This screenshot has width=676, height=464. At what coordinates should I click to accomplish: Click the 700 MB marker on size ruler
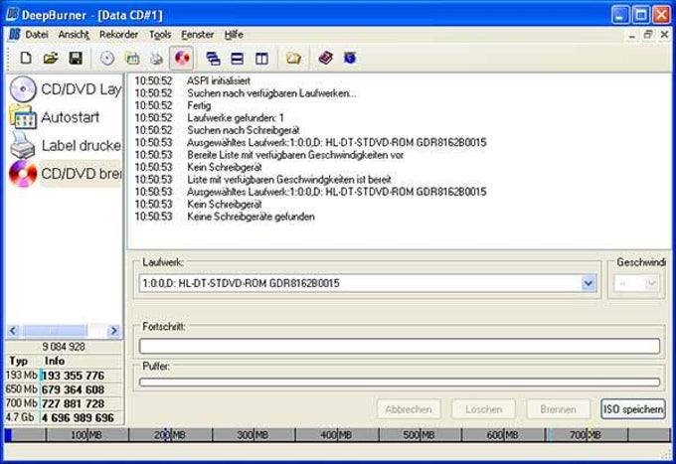coord(585,435)
